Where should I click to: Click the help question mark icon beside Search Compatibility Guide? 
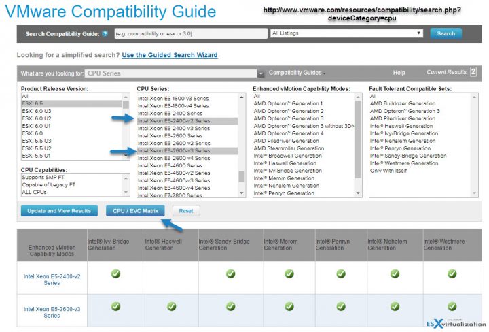105,34
